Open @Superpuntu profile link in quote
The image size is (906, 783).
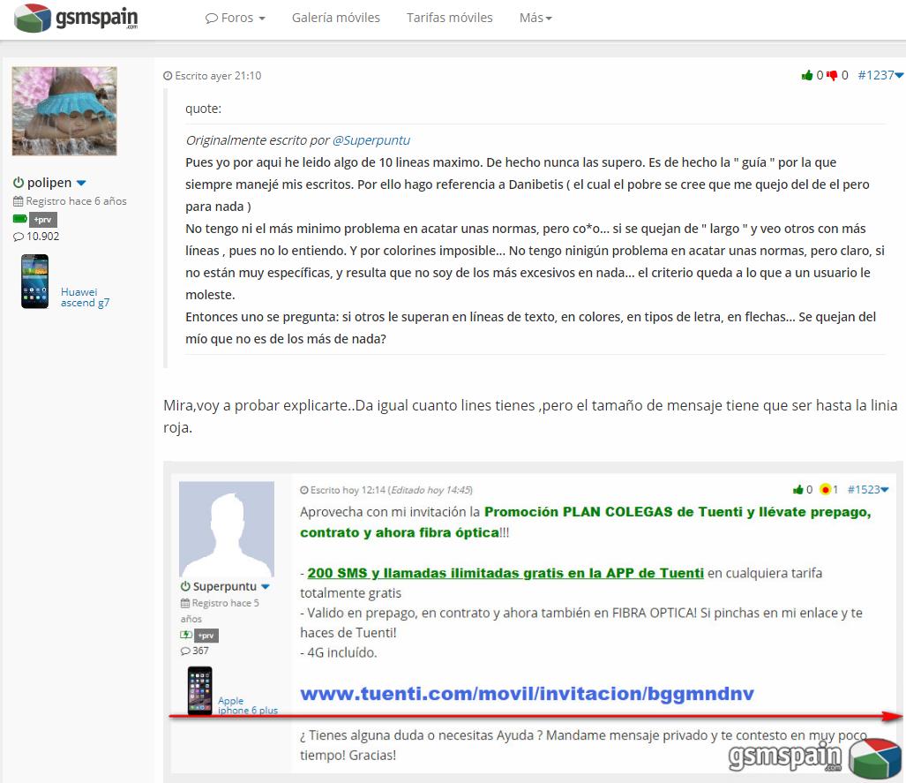371,140
